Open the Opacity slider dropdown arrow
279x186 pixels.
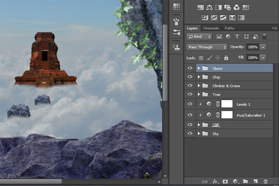pos(264,47)
